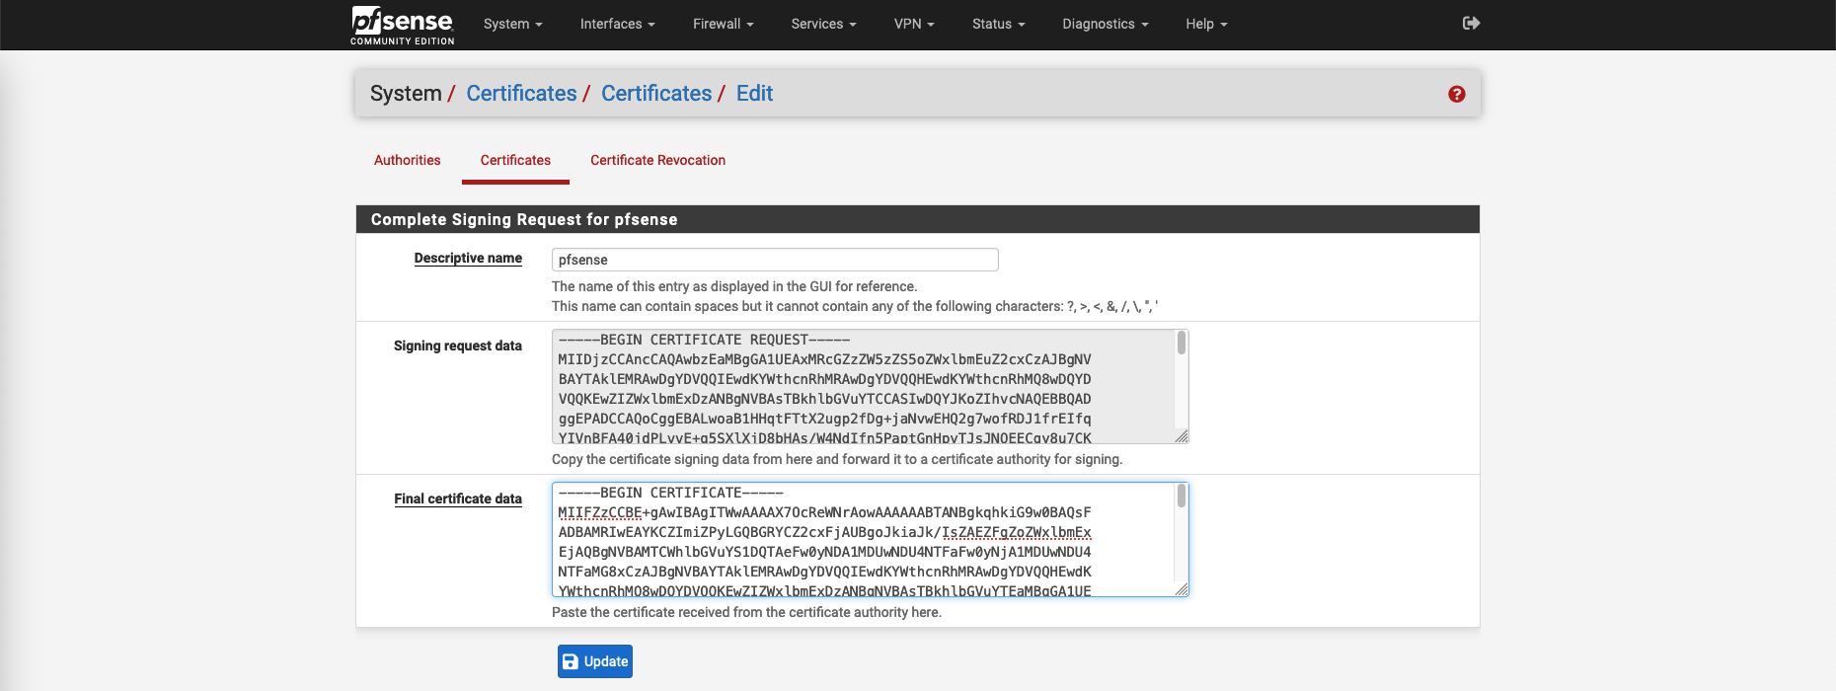
Task: Expand the Diagnostics menu
Action: coord(1105,24)
